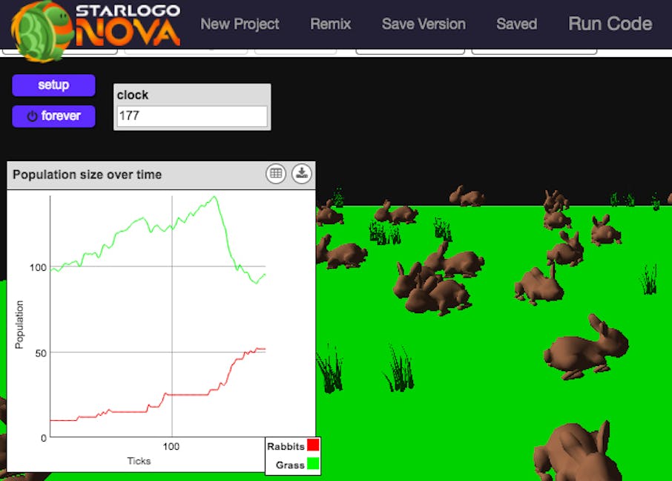Click the 'Population size over time' chart title
This screenshot has height=481, width=672.
tap(87, 174)
